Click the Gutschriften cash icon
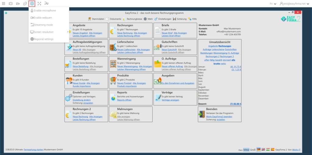The width and height of the screenshot is (312, 155). tap(157, 48)
